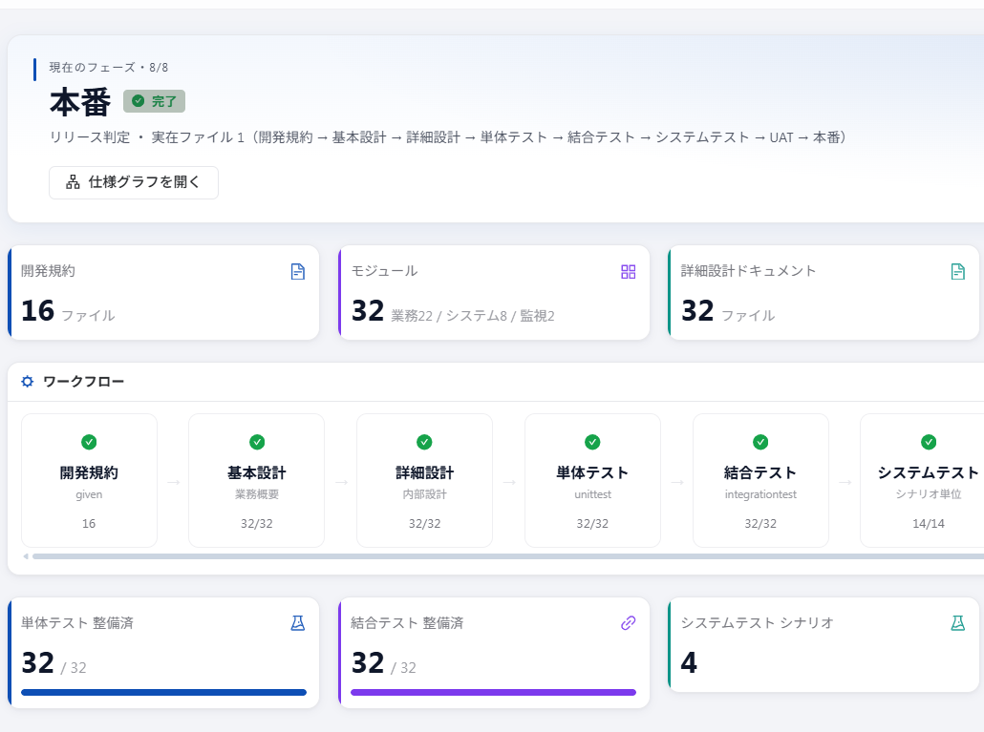Click 業務22 / システム8 / 監視2 text
Viewport: 984px width, 732px height.
coord(473,316)
